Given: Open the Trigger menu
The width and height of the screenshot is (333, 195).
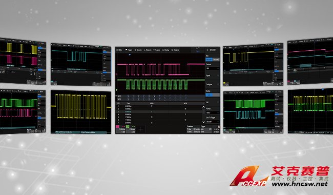Looking at the screenshot, I should (x=129, y=50).
